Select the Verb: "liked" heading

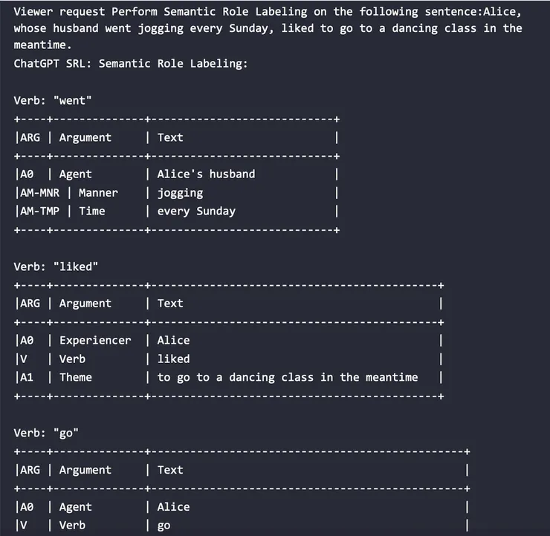pos(56,267)
